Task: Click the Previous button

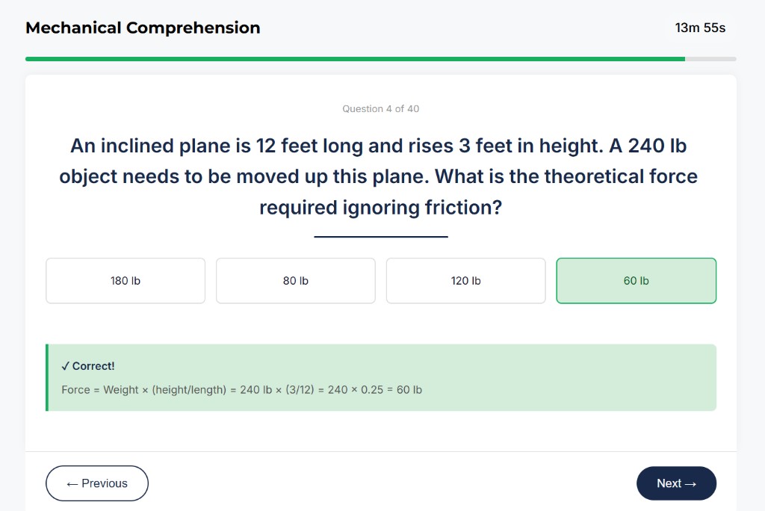Action: 96,483
